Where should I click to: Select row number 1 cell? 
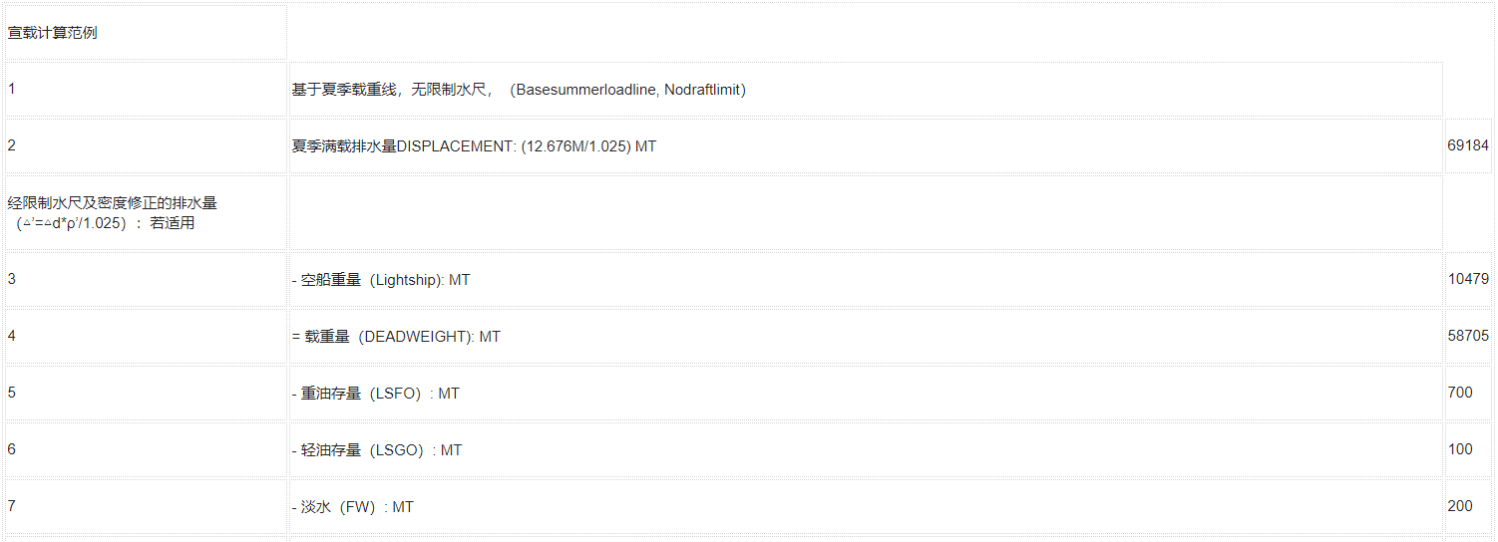tap(146, 89)
